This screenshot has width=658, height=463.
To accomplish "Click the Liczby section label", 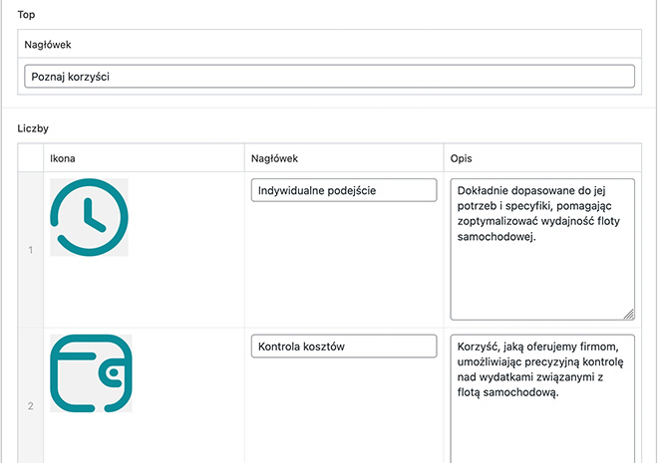I will 33,128.
